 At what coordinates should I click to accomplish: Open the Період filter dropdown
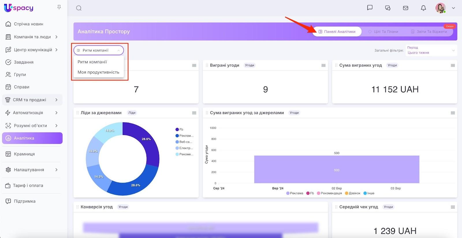[x=431, y=50]
